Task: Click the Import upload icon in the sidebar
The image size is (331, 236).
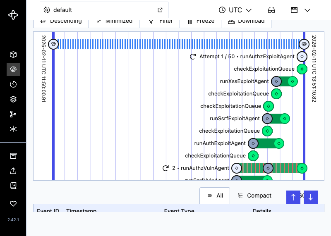Action: point(13,171)
